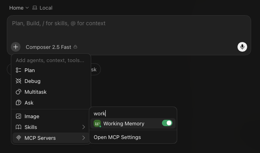Click the Ask question-mark icon
The height and width of the screenshot is (153, 260).
coord(18,103)
